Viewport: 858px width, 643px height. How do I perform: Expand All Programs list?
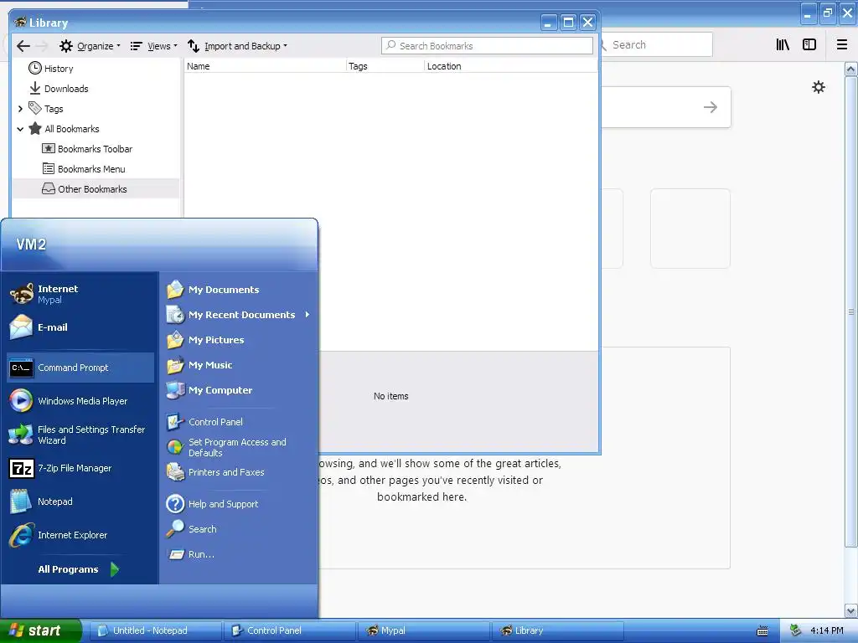tap(78, 569)
